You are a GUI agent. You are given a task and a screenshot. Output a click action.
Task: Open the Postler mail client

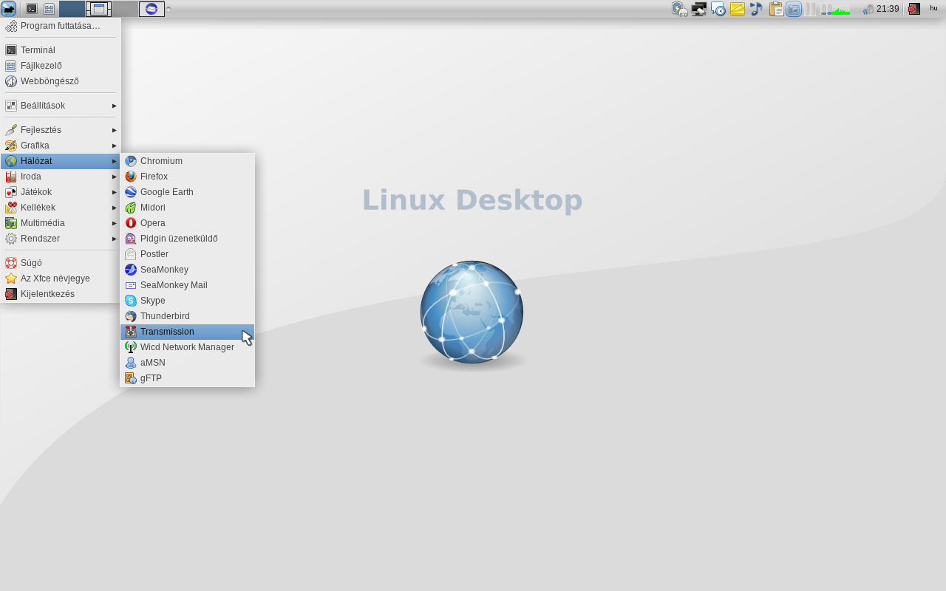click(187, 254)
